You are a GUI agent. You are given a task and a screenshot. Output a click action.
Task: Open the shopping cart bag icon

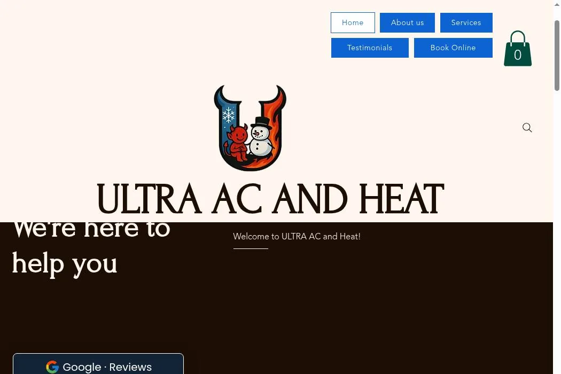coord(518,48)
